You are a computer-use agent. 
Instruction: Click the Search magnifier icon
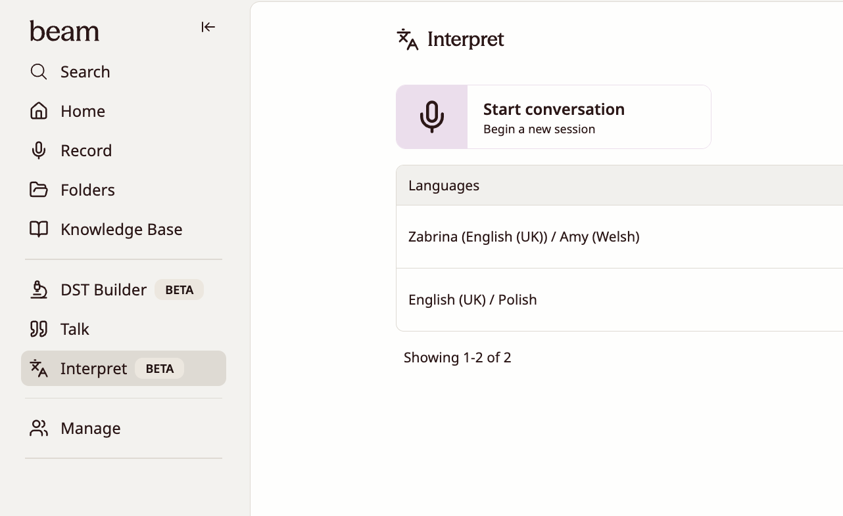[x=39, y=72]
